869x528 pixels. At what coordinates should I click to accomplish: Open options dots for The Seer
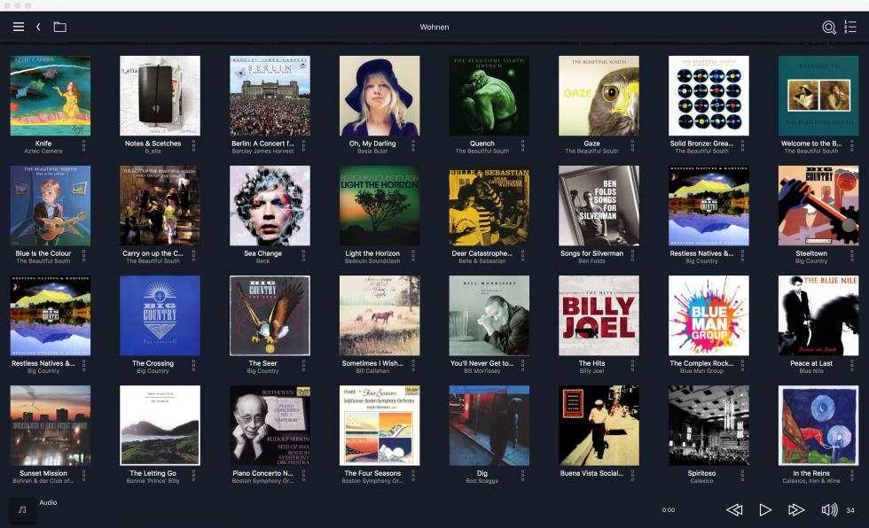tap(303, 365)
